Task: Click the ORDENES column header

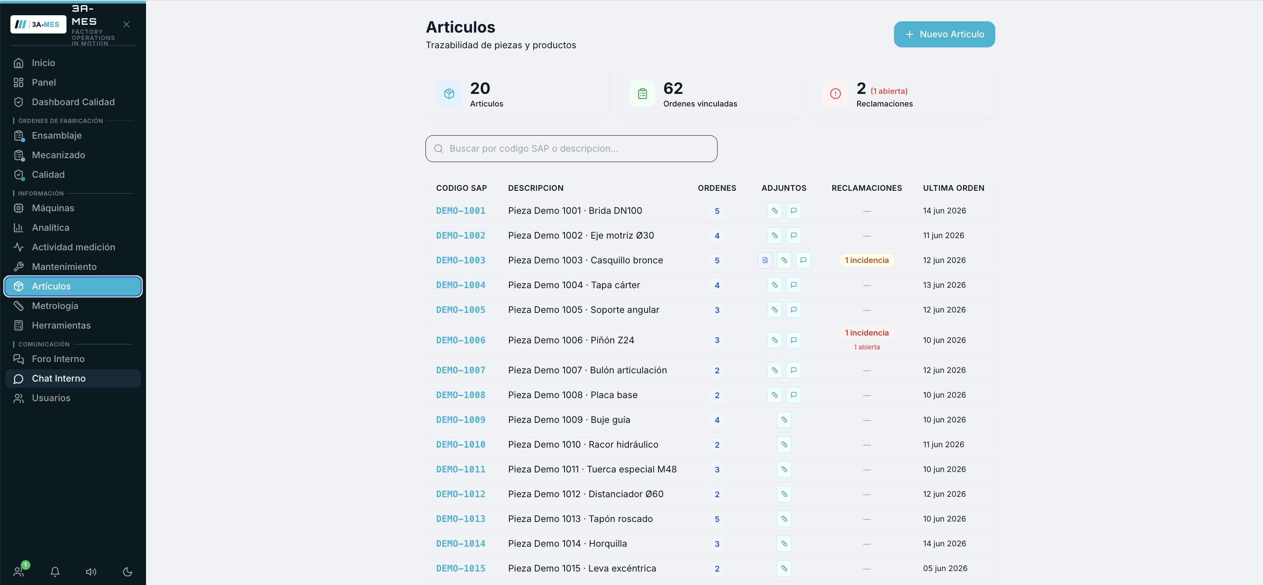Action: 716,188
